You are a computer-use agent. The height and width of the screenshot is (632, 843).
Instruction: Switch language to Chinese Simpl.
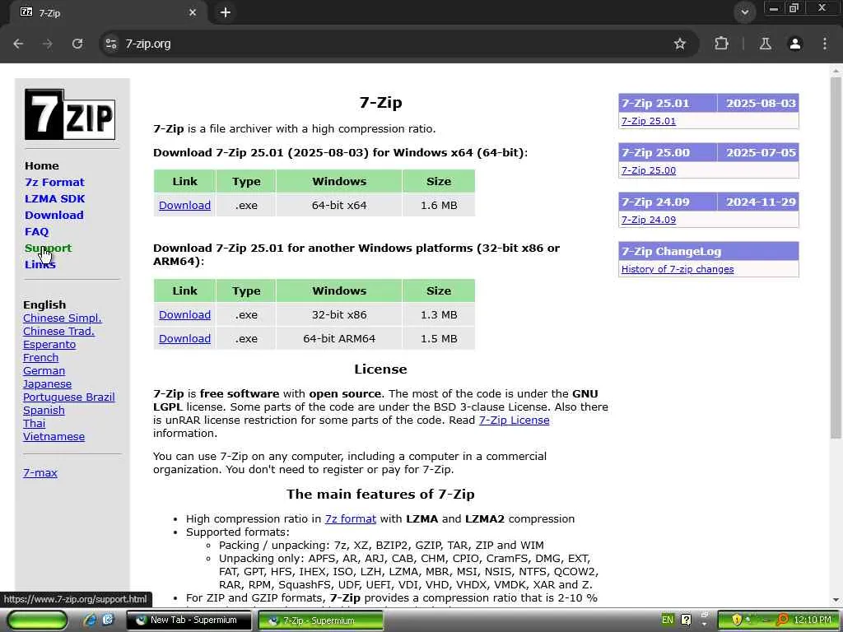[62, 318]
